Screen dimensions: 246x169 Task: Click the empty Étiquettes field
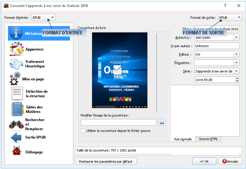click(x=214, y=63)
